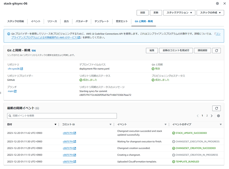Click the 'Changeset creation succeeded.' event text

pyautogui.click(x=134, y=148)
